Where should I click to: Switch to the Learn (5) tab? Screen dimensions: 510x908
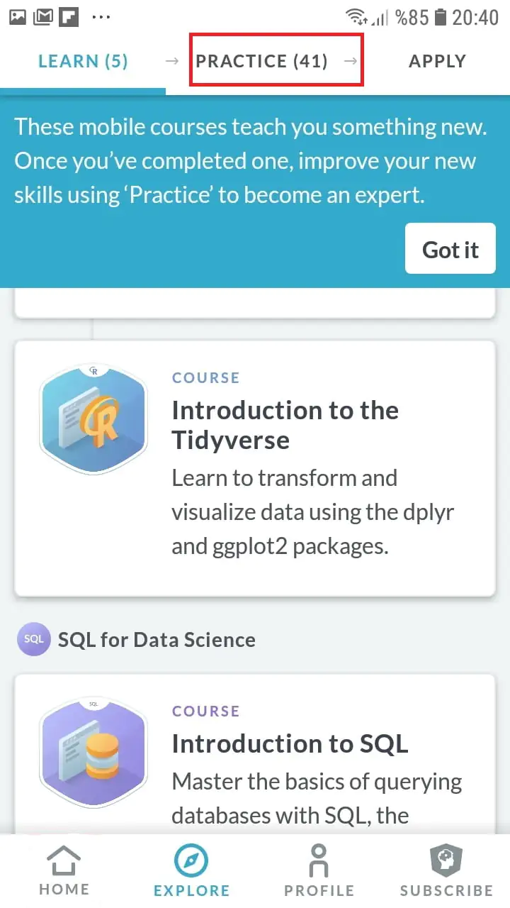pos(83,61)
